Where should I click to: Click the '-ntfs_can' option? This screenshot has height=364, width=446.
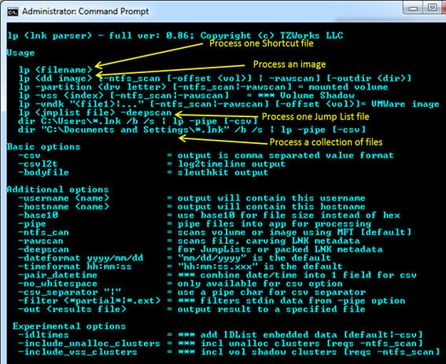click(43, 233)
